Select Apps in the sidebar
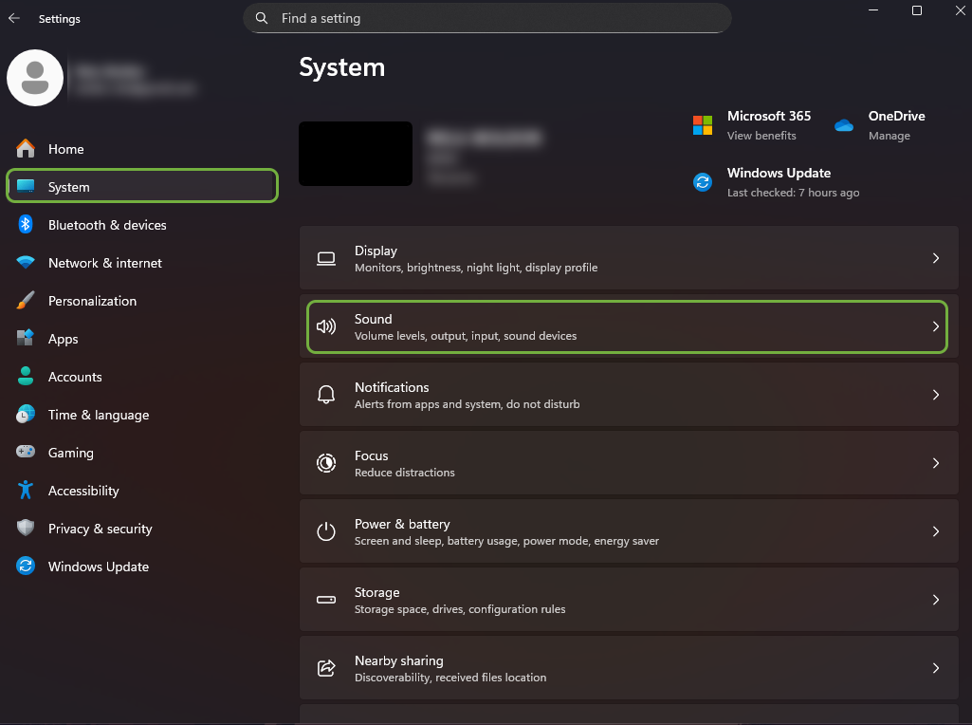The image size is (972, 725). click(64, 339)
